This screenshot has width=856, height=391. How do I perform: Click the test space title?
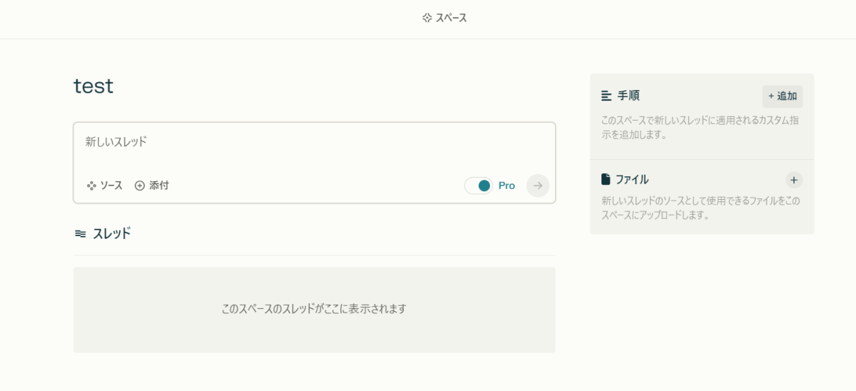[93, 86]
